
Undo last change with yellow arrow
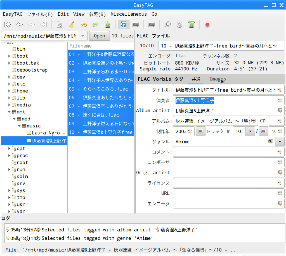click(84, 25)
